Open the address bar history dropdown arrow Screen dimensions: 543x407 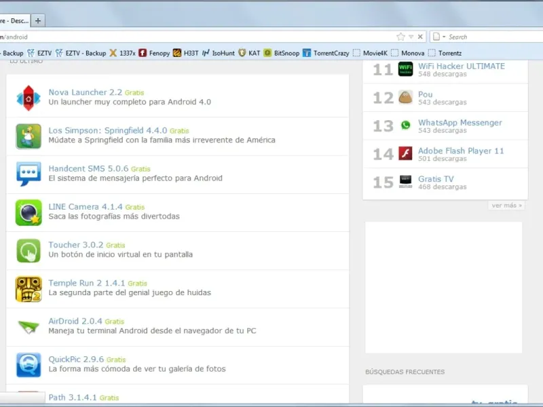tap(411, 37)
